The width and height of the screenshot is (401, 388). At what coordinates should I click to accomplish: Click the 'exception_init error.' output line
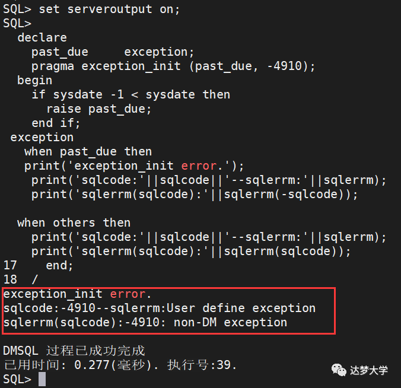[77, 294]
